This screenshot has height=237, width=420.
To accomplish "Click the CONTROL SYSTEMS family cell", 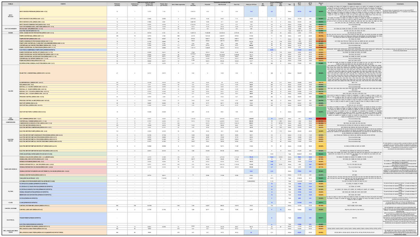I will 11,208.
